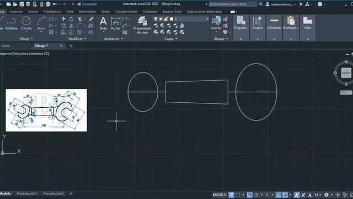Save the drawing from quick access toolbar
Viewport: 353px width, 199px height.
tap(22, 4)
